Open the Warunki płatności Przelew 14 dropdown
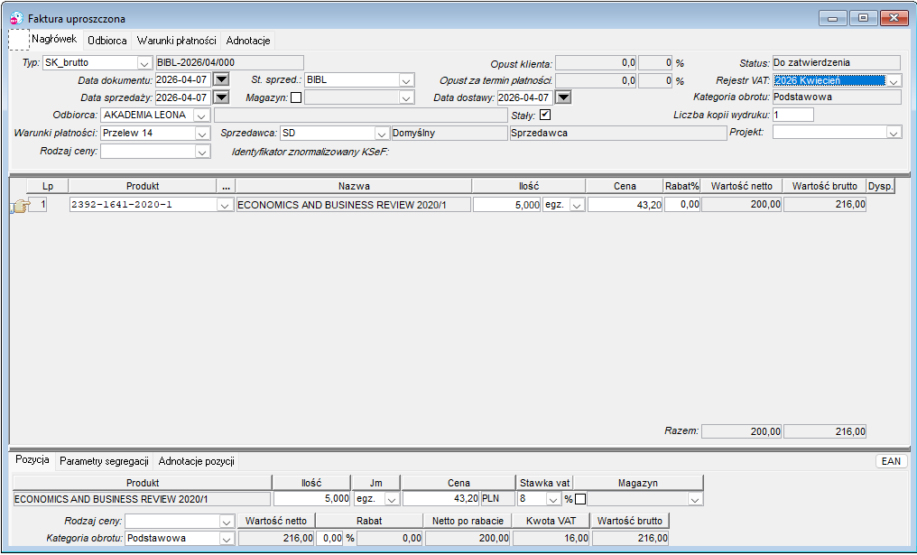The width and height of the screenshot is (917, 555). coord(202,134)
